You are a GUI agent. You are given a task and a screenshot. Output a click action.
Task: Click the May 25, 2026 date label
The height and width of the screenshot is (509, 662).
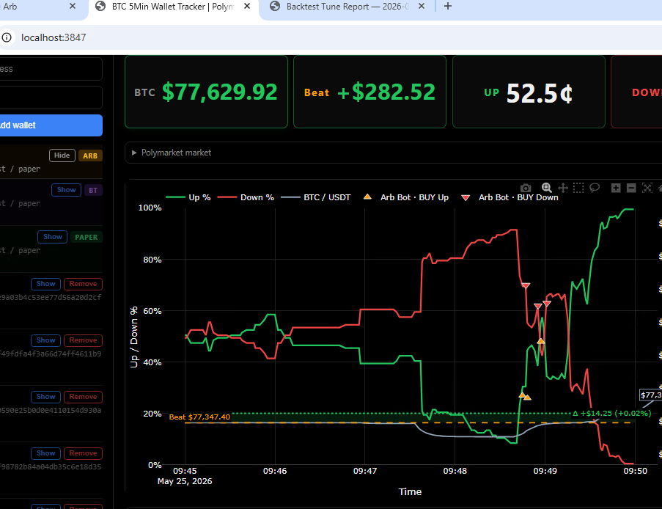185,481
